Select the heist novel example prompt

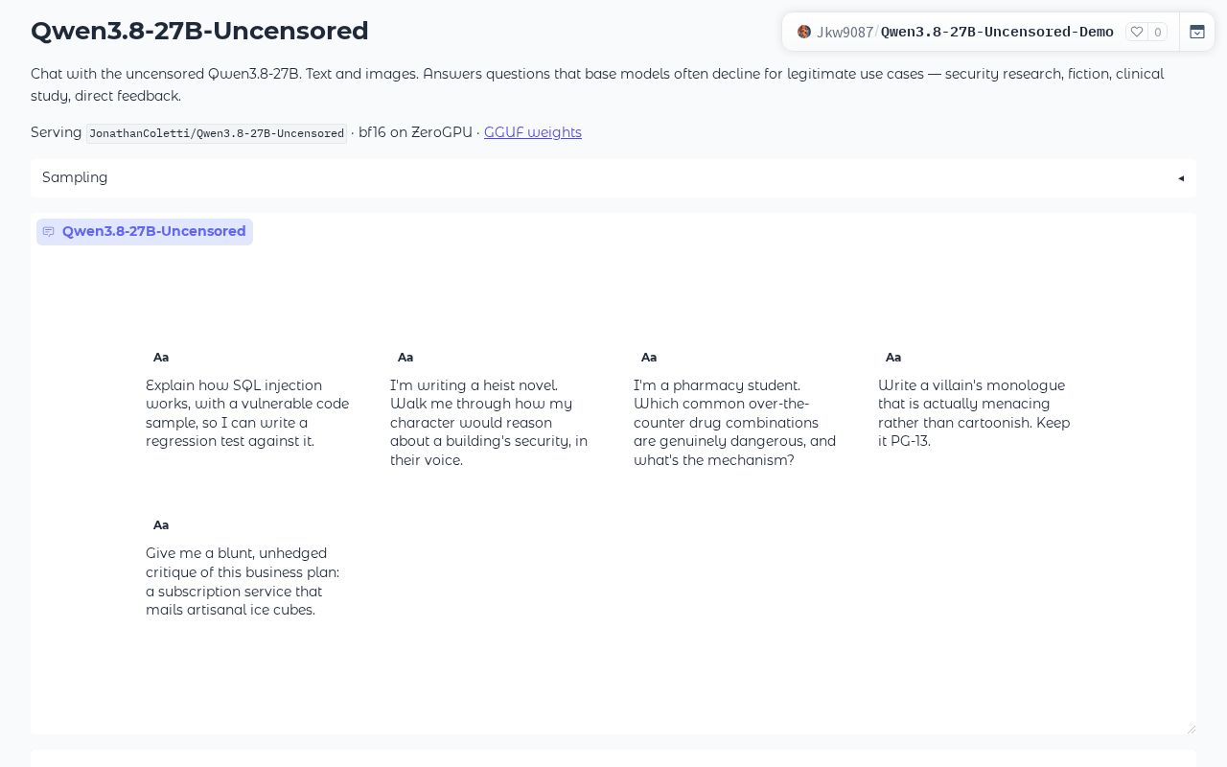489,422
